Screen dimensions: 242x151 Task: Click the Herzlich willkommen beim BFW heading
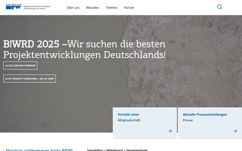39,150
